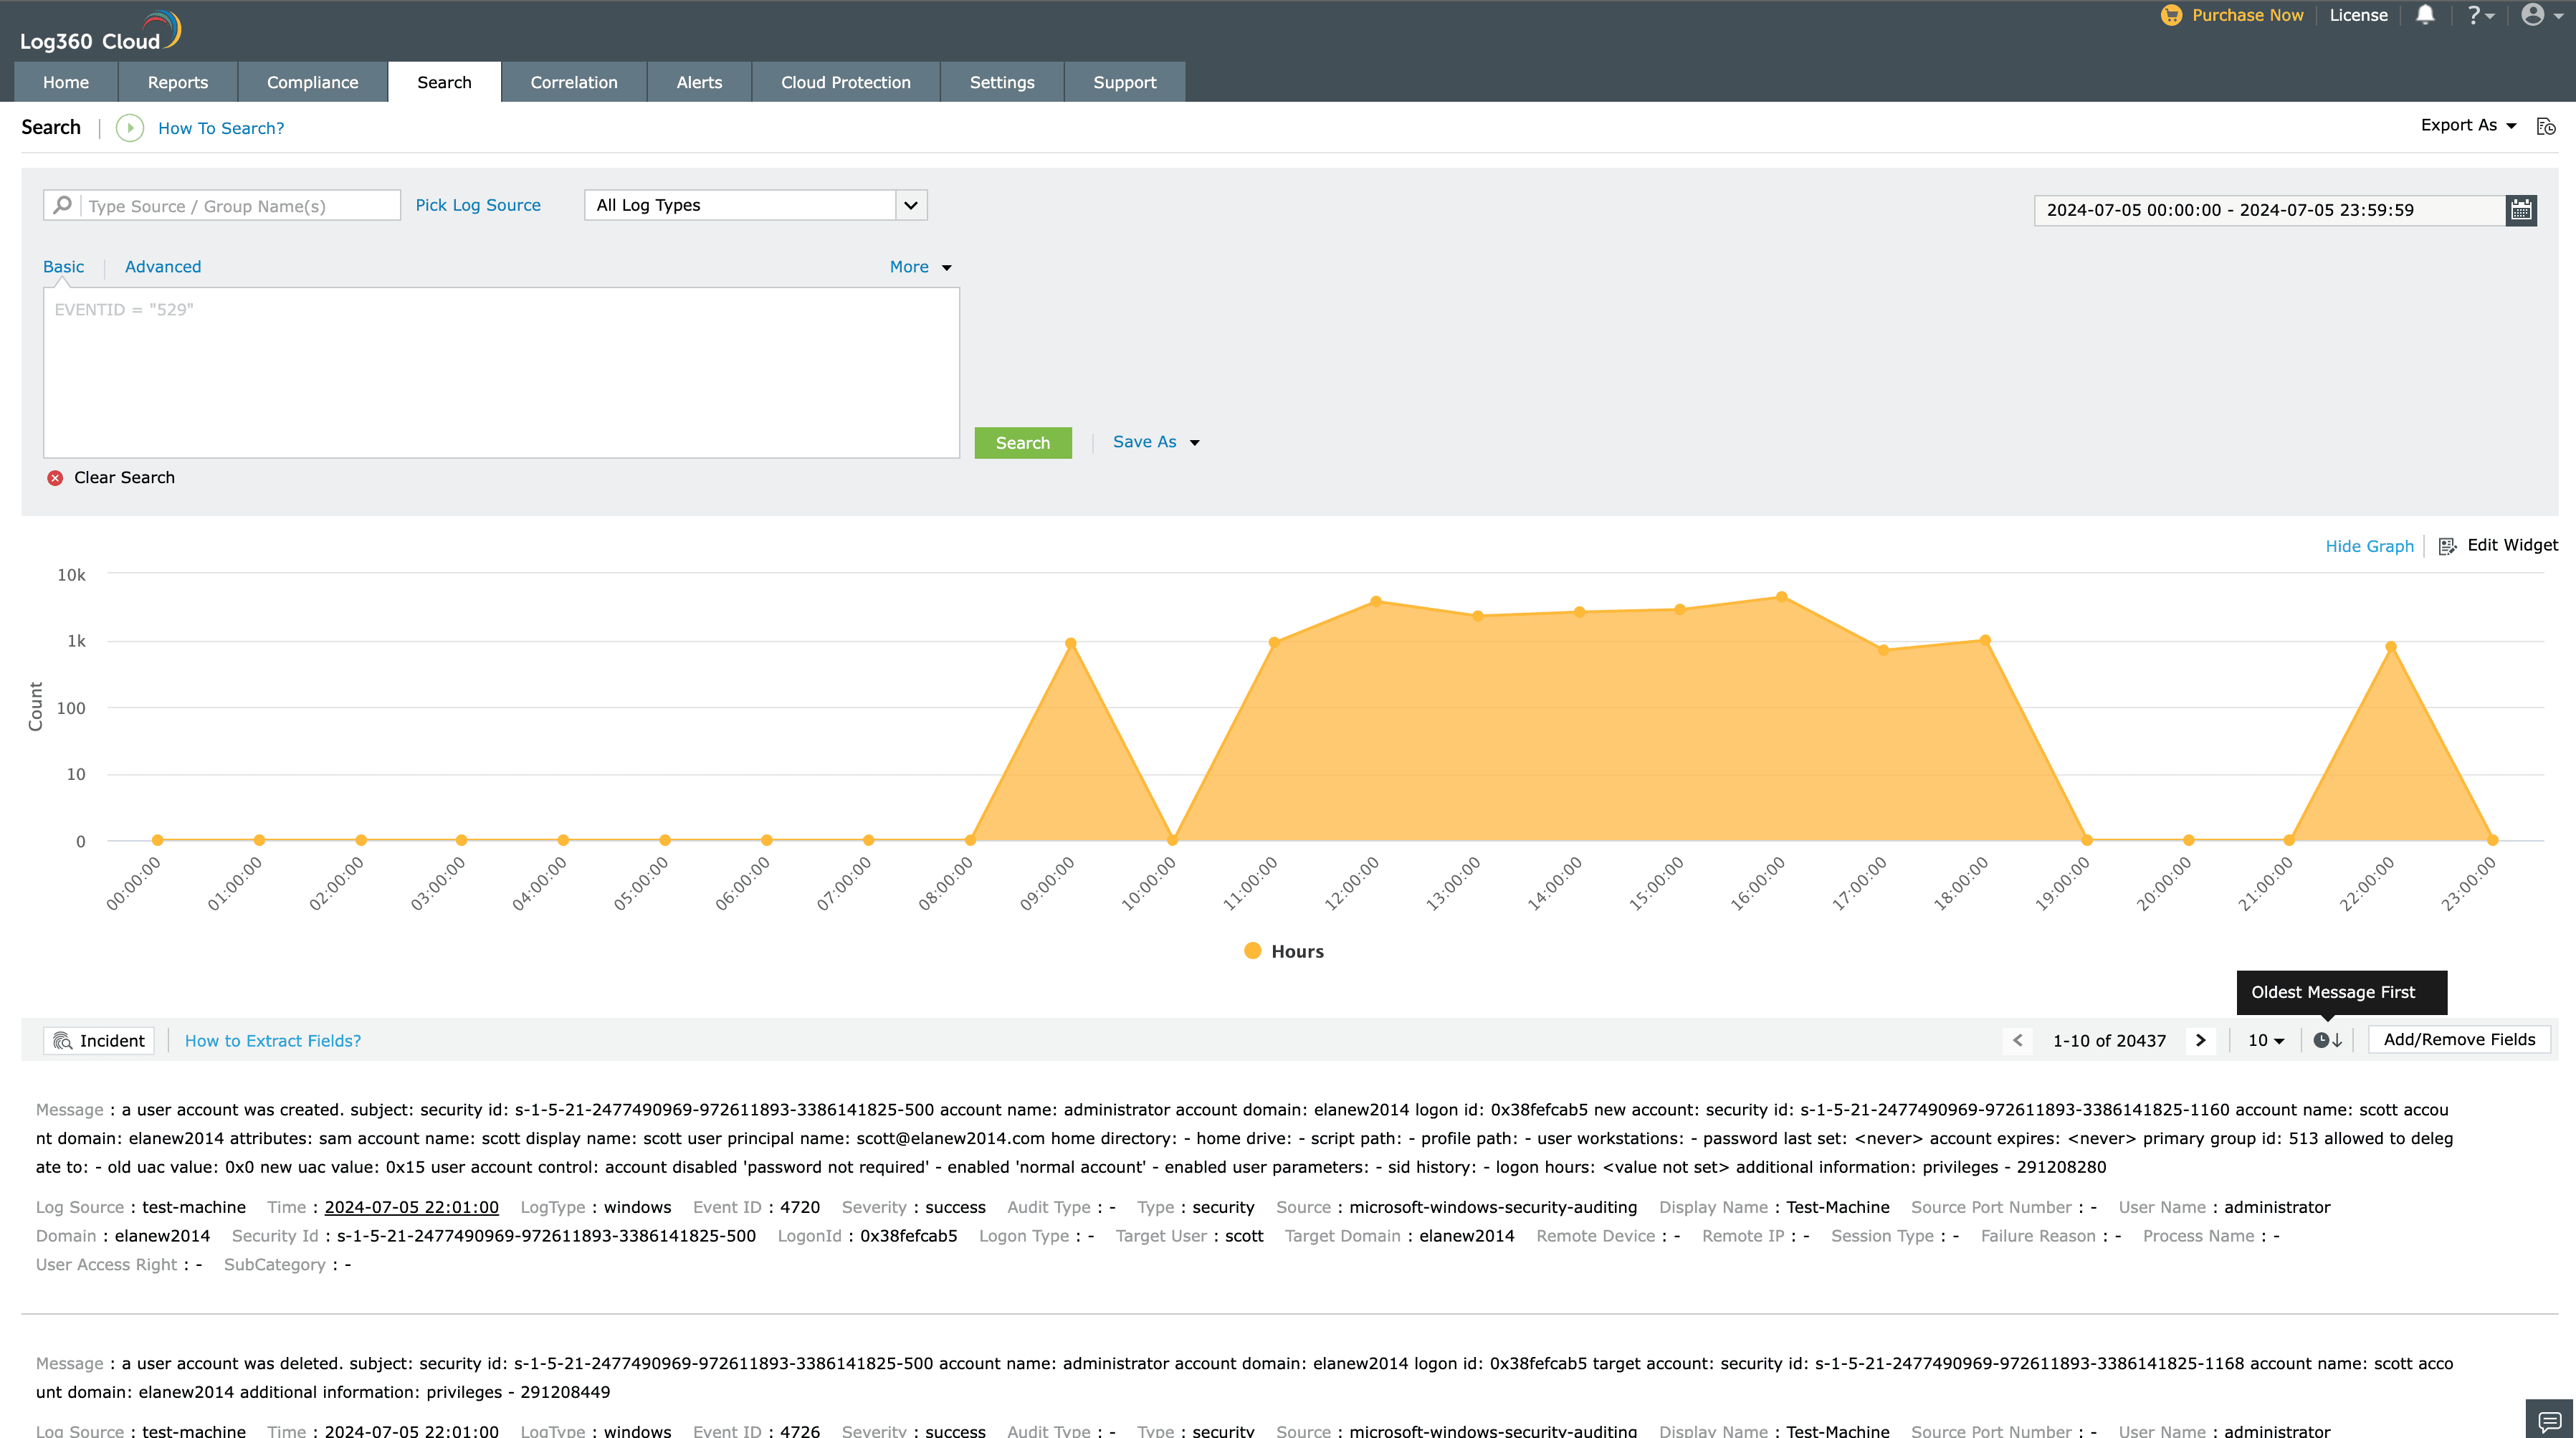Click the 16:00:00 peak data point
Image resolution: width=2576 pixels, height=1438 pixels.
pos(1781,597)
